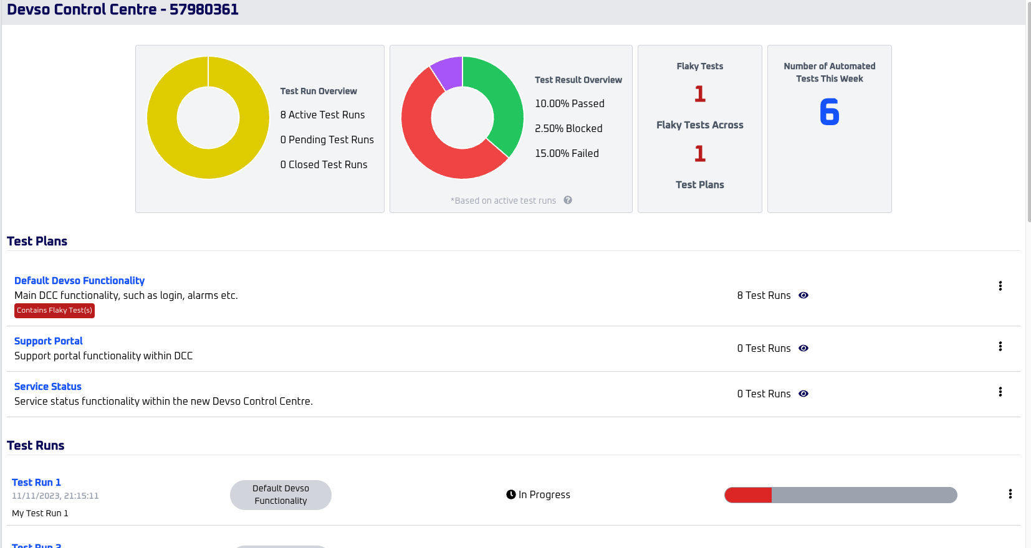Screen dimensions: 1031x548
Task: Open options menu for Test Run 1
Action: tap(1010, 494)
